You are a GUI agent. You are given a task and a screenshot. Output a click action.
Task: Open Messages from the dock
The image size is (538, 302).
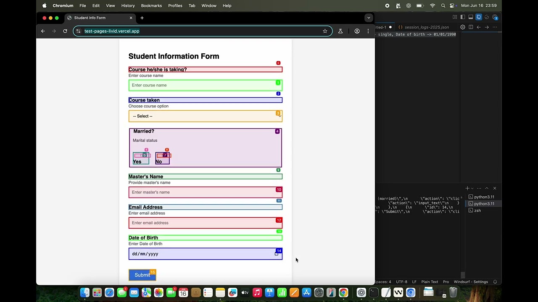122,292
